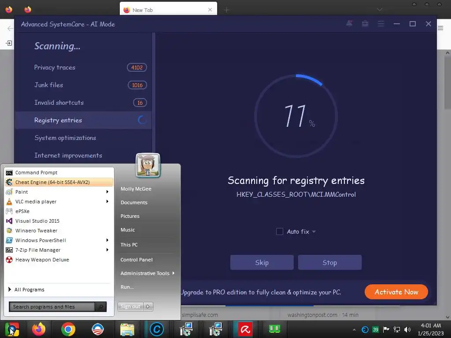Open the green memory chip taskbar icon
Viewport: 451px width, 338px height.
[275, 329]
